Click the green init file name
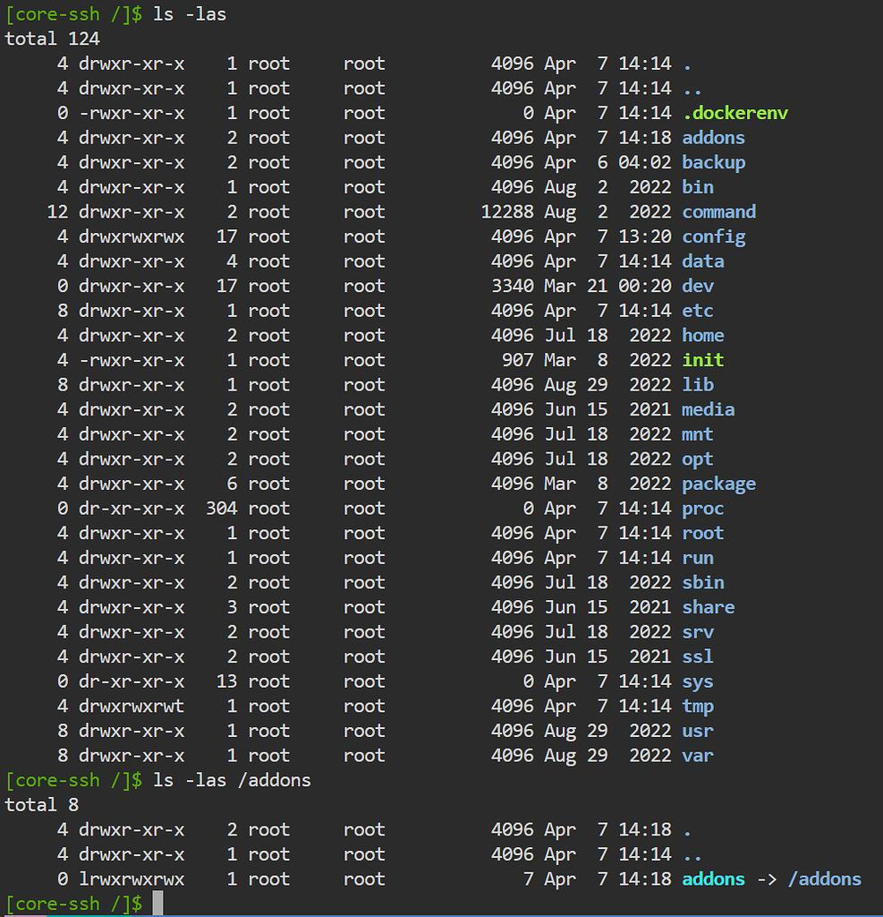The width and height of the screenshot is (883, 917). pyautogui.click(x=703, y=360)
